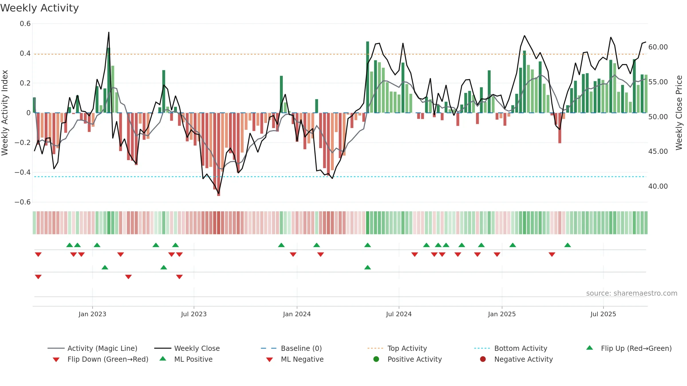The width and height of the screenshot is (687, 386).
Task: Click the 60.00 price axis label
Action: pos(658,47)
